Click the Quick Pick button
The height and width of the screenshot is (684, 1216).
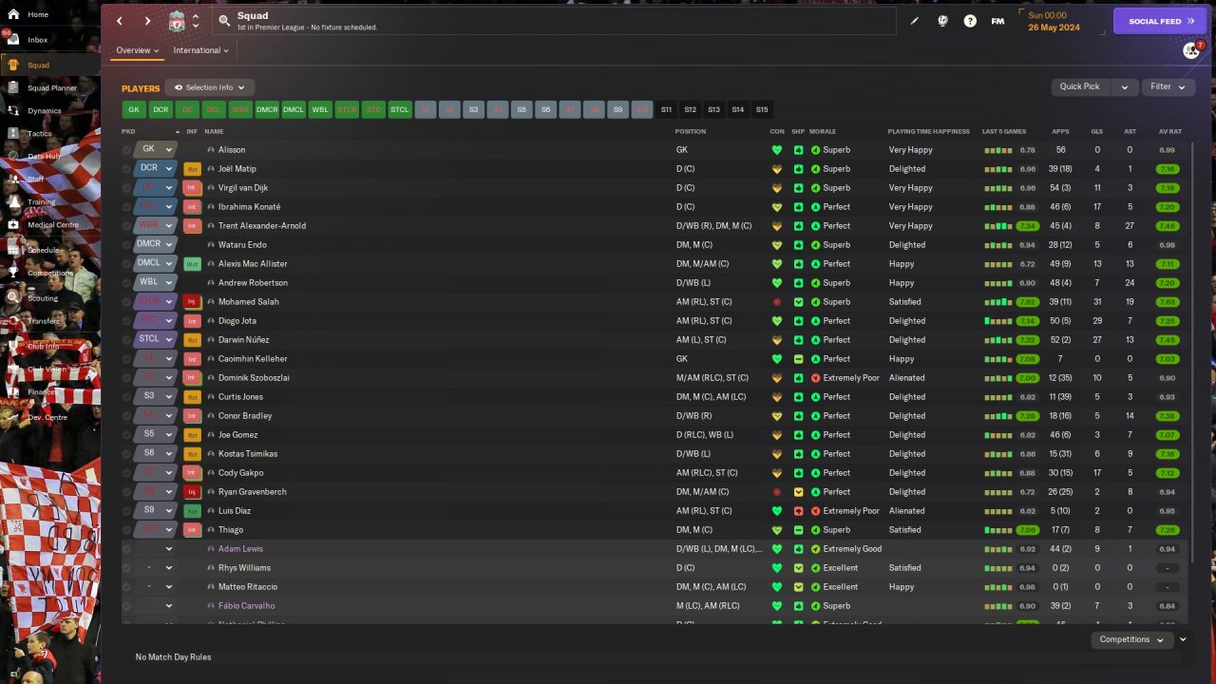(1082, 87)
